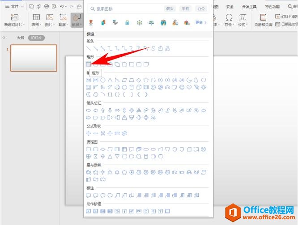Select the flowchart magnetic disk shape
Screen dimensions: 298x225
(x=146, y=157)
